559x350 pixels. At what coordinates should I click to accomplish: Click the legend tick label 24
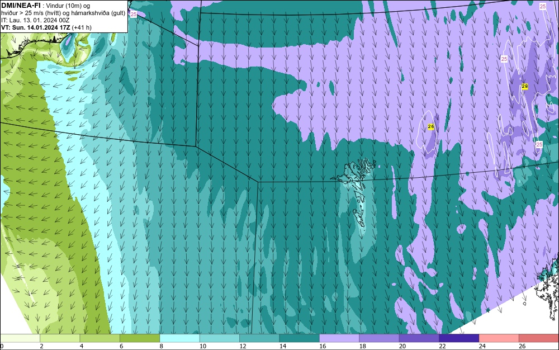(x=482, y=346)
